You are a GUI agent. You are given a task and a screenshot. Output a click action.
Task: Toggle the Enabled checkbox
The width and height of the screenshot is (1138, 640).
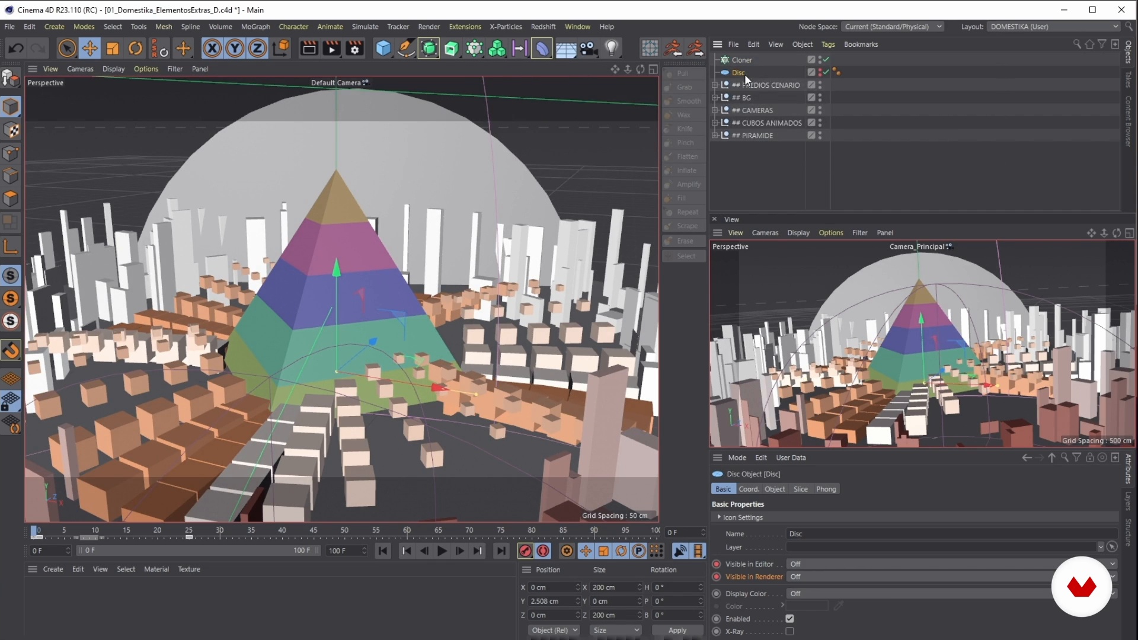[789, 619]
